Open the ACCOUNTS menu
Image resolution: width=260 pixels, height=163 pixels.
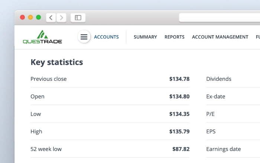pyautogui.click(x=106, y=37)
